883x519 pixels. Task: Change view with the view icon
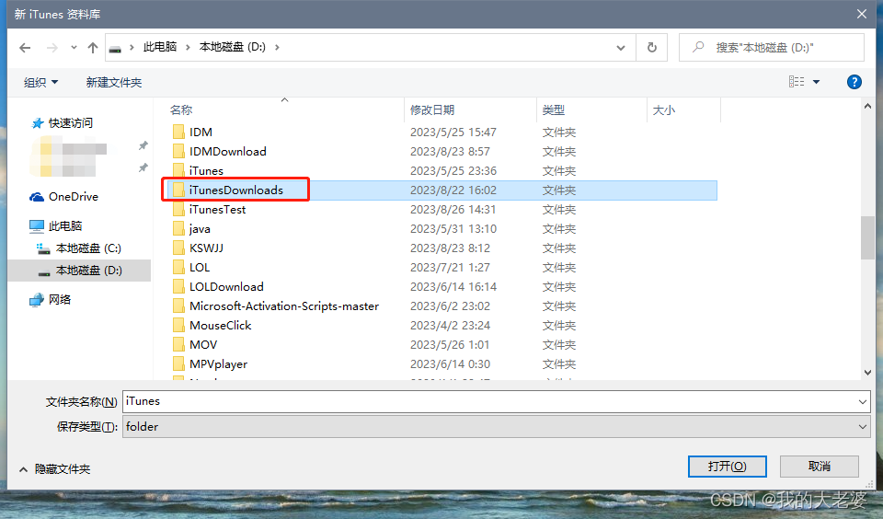click(x=797, y=82)
